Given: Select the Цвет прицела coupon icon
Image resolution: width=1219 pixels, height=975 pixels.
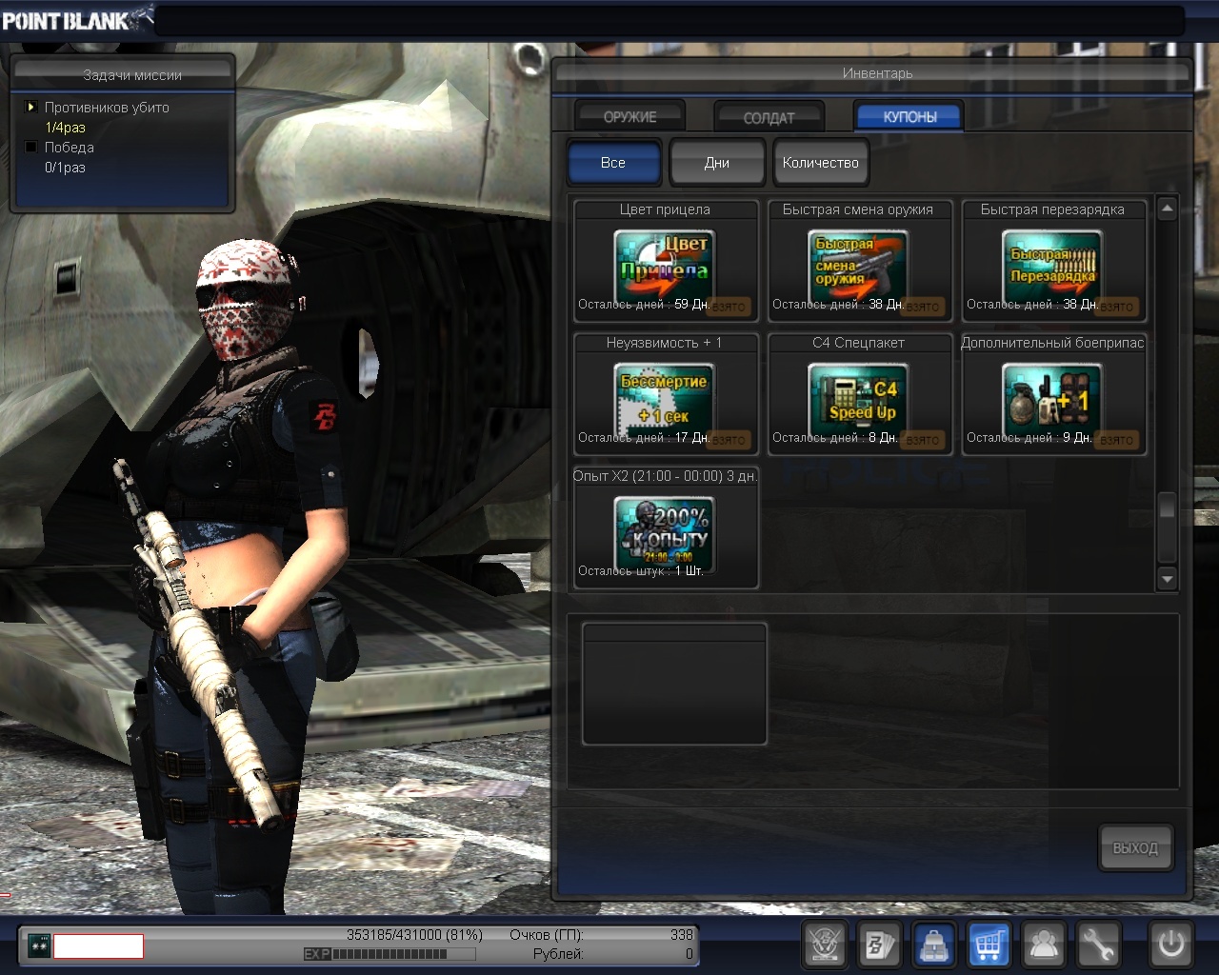Looking at the screenshot, I should (665, 267).
